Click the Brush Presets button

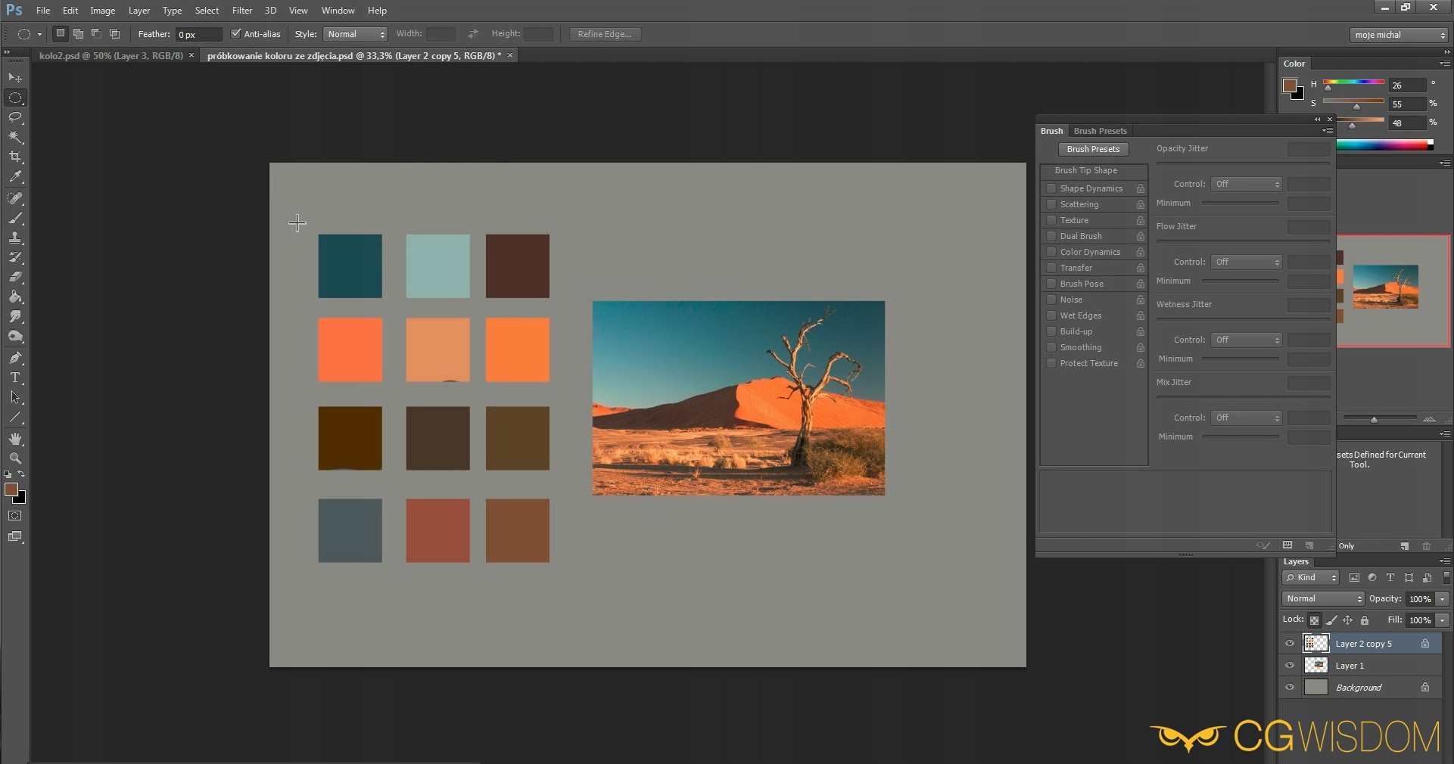tap(1093, 149)
